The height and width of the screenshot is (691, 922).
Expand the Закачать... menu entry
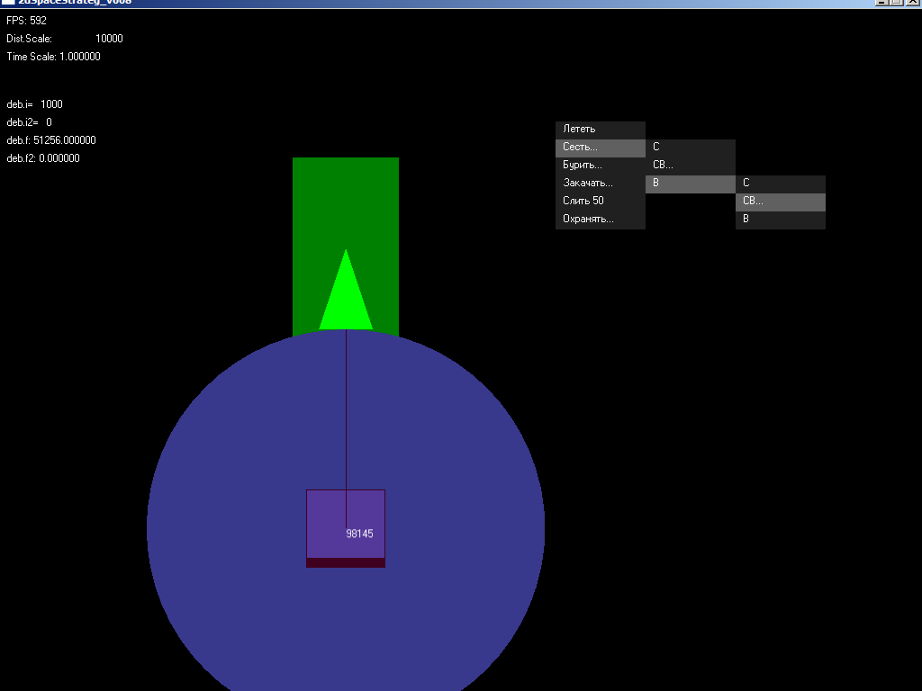[x=600, y=184]
